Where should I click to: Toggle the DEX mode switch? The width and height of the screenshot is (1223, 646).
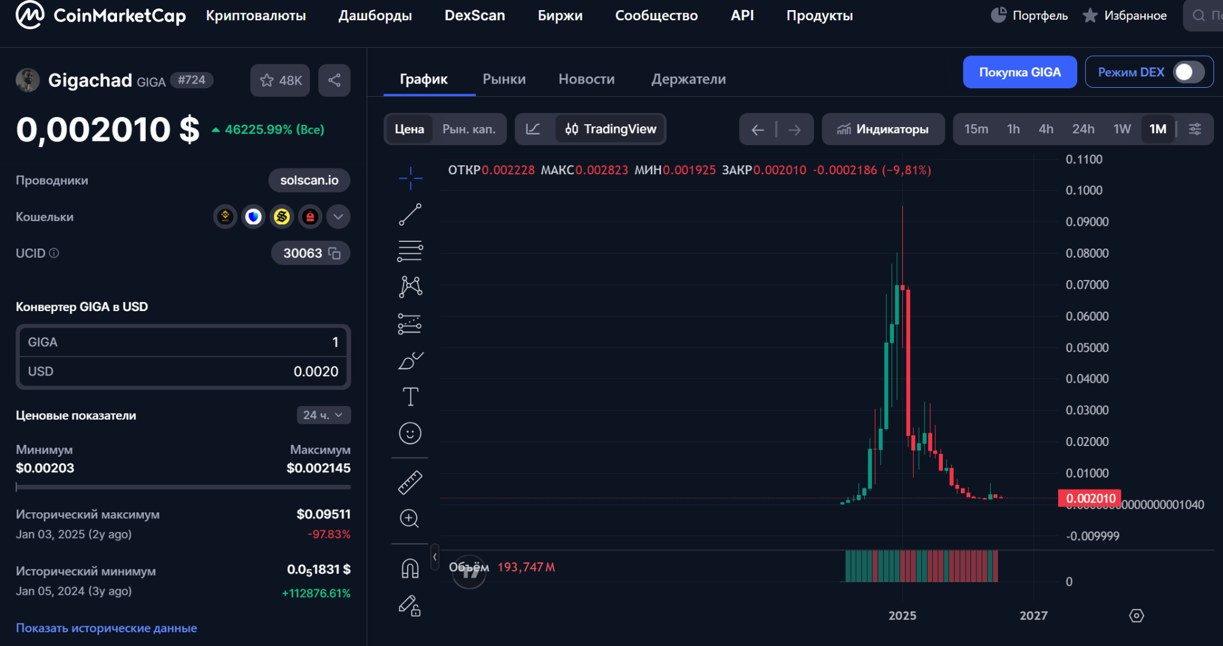click(1188, 72)
